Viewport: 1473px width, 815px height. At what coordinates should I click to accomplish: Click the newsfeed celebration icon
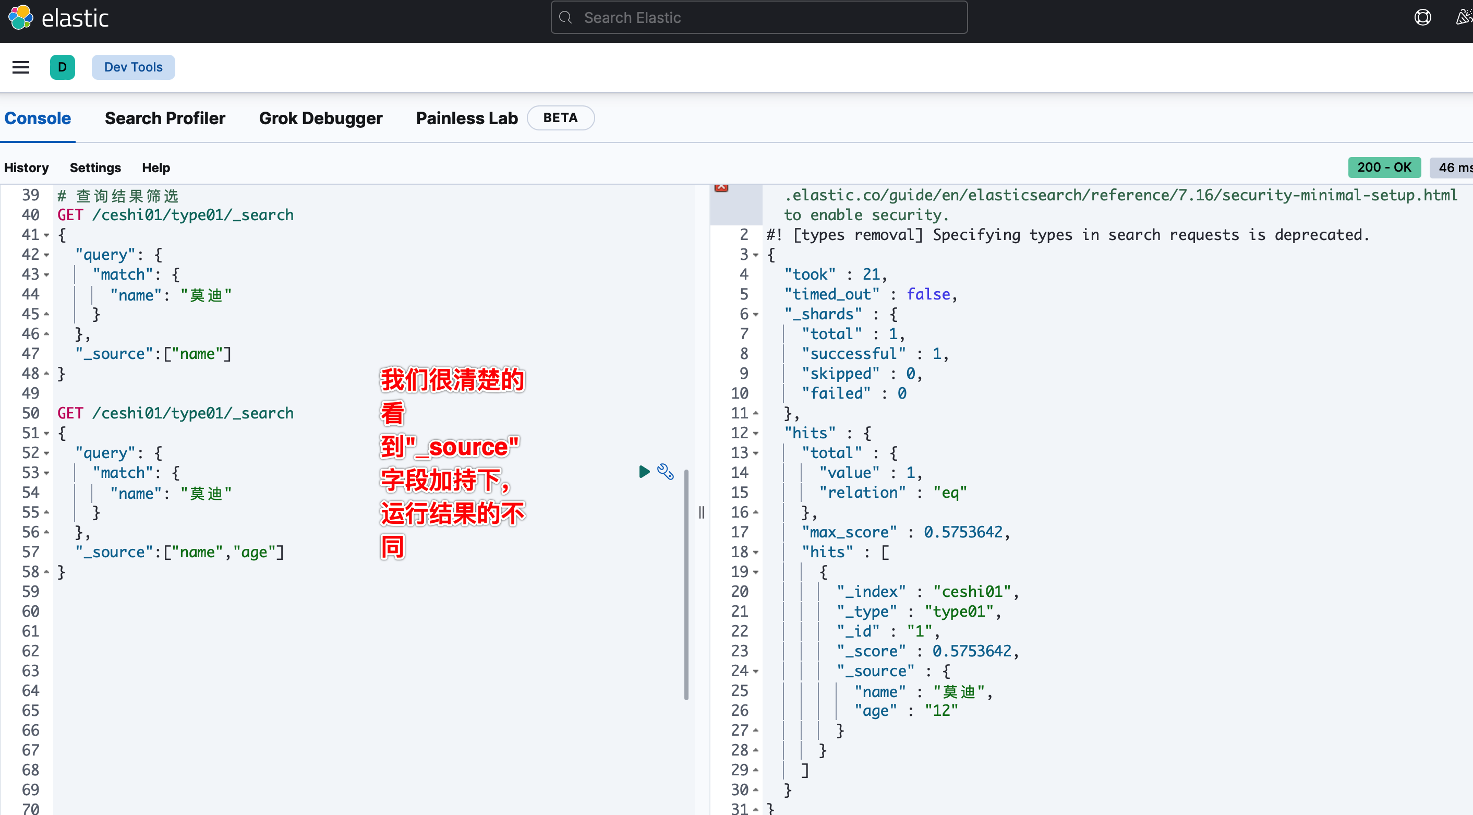[x=1463, y=17]
